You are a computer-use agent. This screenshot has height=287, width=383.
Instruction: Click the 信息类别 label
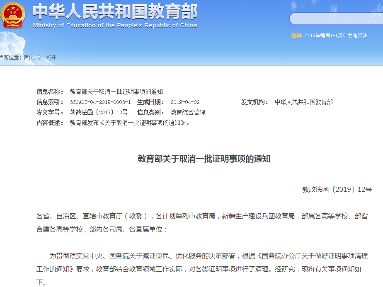point(150,113)
